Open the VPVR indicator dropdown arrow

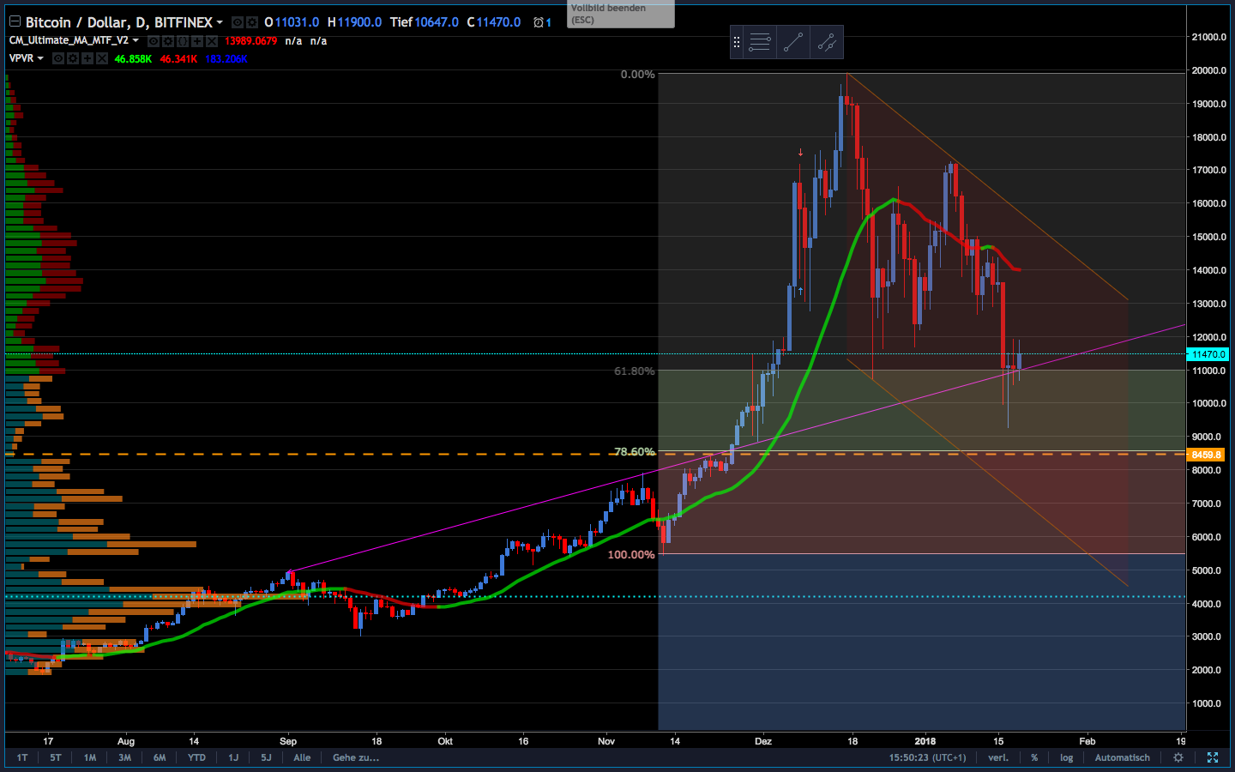point(40,58)
